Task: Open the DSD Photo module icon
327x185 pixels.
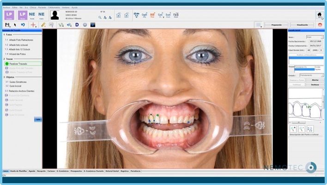Action: 152,15
